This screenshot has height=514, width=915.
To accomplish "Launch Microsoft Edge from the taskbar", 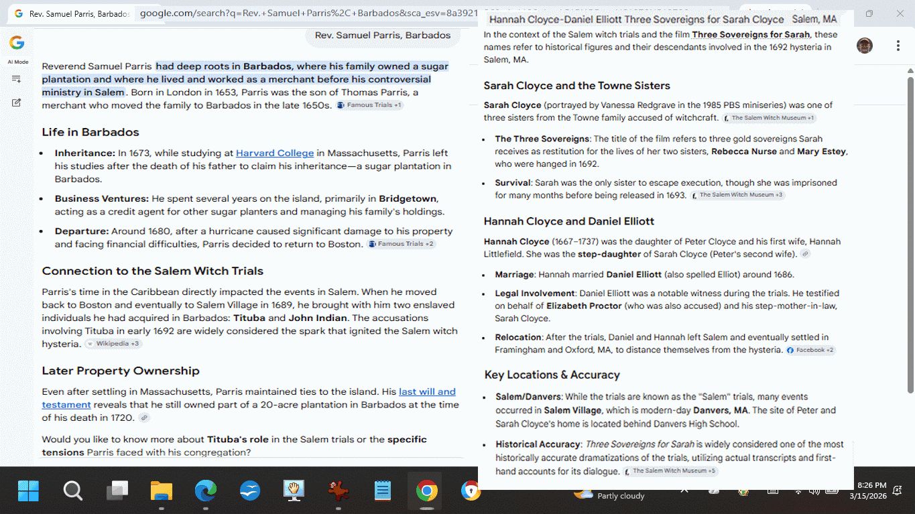I will click(206, 491).
